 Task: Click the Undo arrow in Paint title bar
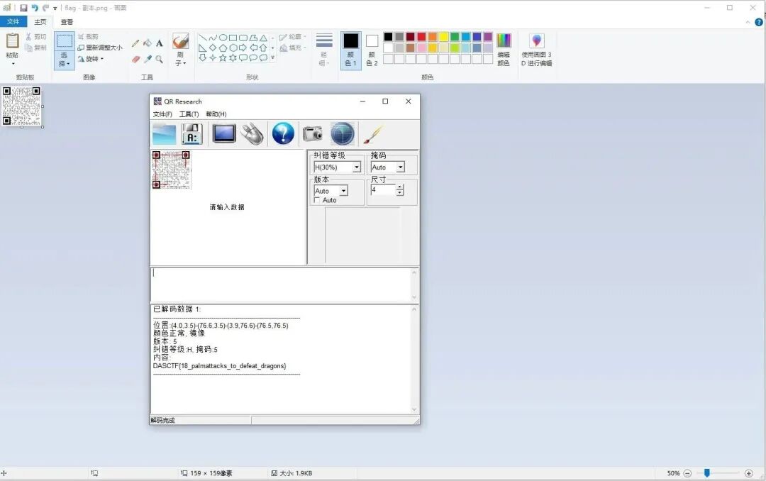[x=35, y=8]
